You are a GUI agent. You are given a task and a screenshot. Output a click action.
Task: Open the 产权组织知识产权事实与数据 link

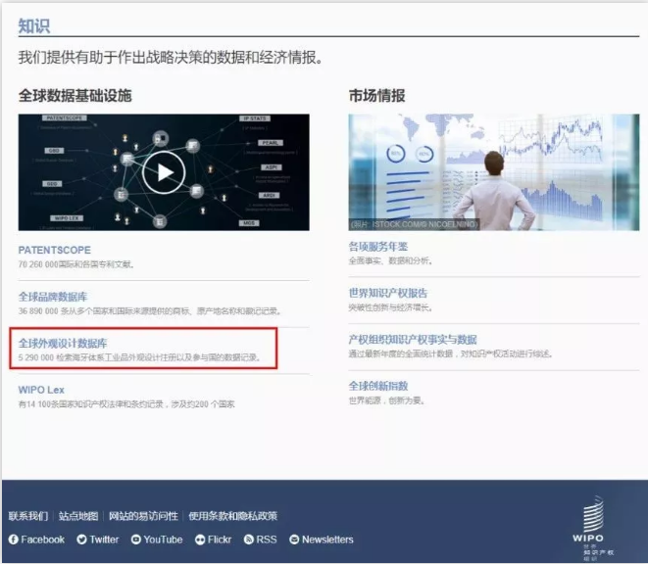pyautogui.click(x=413, y=340)
